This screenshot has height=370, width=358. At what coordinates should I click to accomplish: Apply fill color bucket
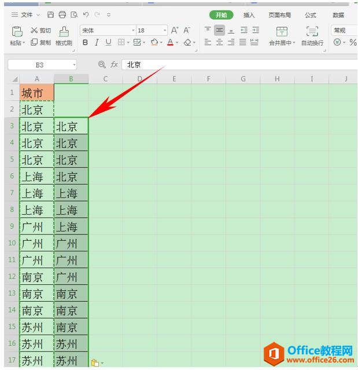[x=154, y=42]
